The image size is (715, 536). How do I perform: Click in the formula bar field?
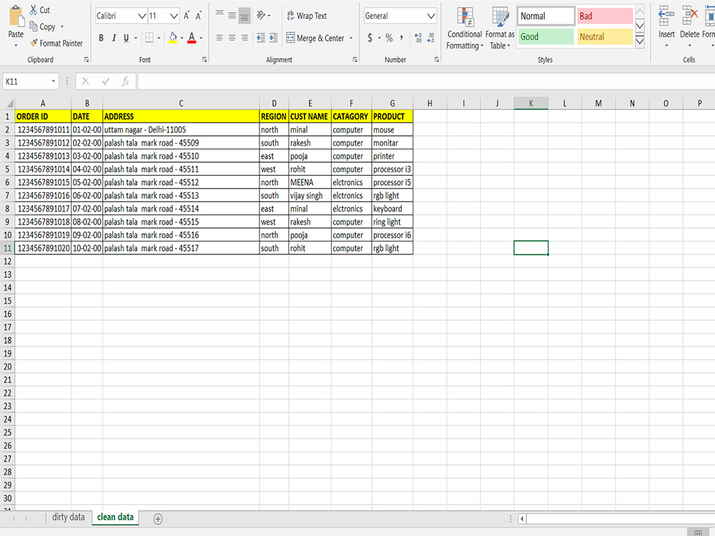click(x=426, y=81)
